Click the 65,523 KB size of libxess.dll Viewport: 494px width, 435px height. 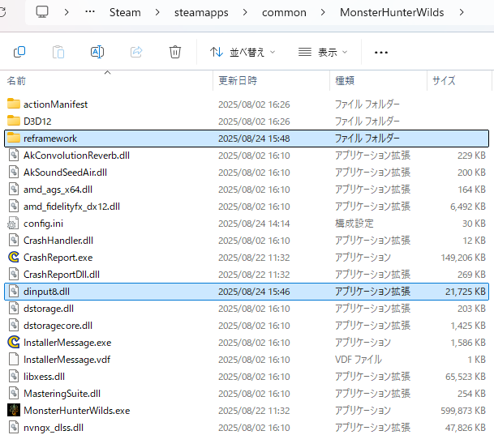[466, 377]
